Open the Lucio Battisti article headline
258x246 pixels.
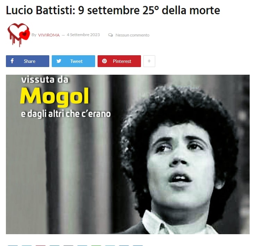pyautogui.click(x=113, y=10)
